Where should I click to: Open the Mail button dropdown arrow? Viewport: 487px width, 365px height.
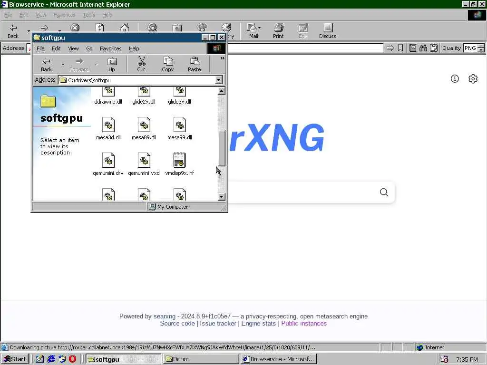pyautogui.click(x=259, y=28)
